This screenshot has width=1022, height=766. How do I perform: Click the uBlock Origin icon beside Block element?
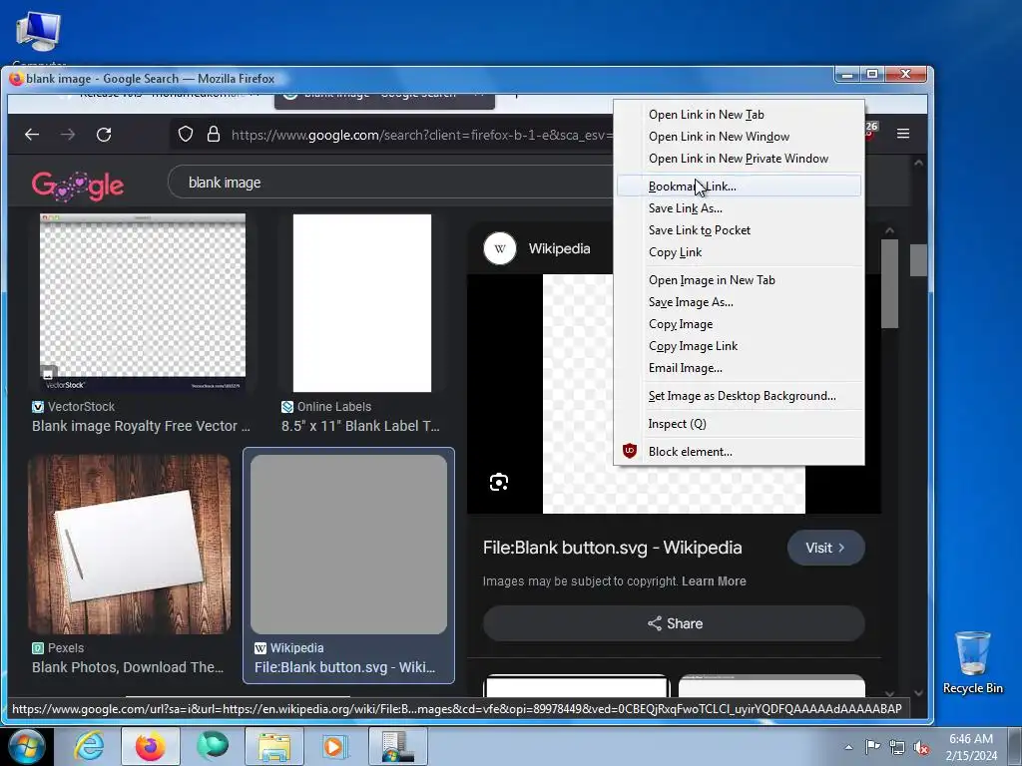(x=629, y=451)
